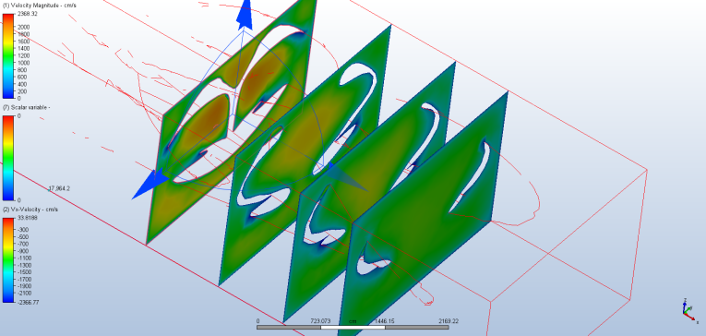
Task: Click the 723.073 scale bar label
Action: (320, 321)
